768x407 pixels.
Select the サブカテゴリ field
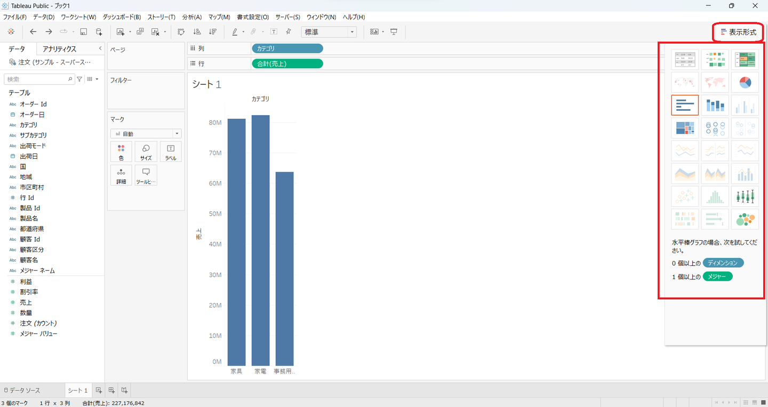click(33, 135)
